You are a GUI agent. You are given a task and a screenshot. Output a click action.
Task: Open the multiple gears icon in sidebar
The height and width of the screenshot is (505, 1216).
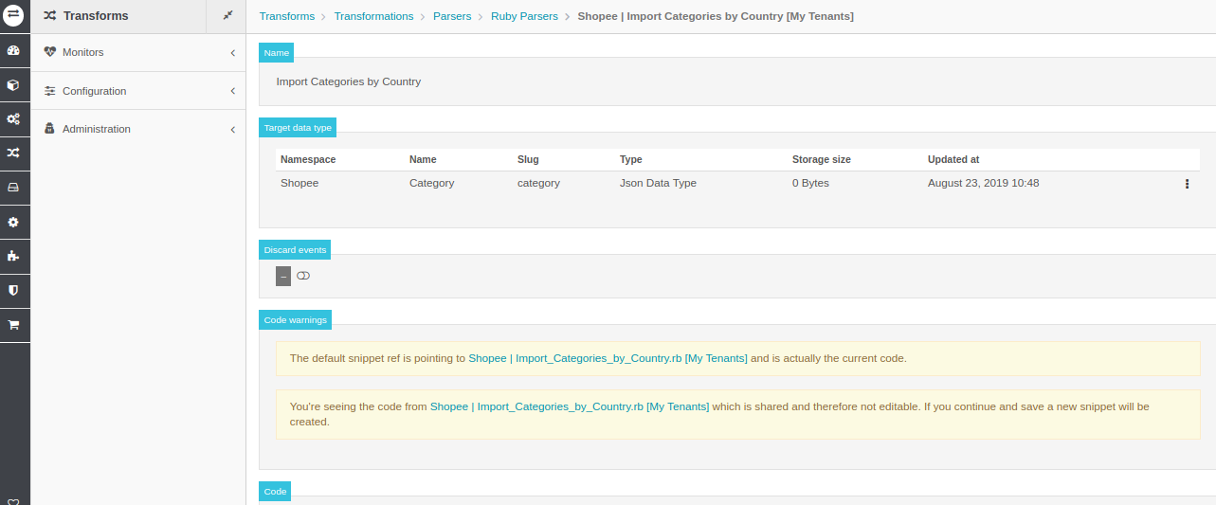click(x=14, y=119)
